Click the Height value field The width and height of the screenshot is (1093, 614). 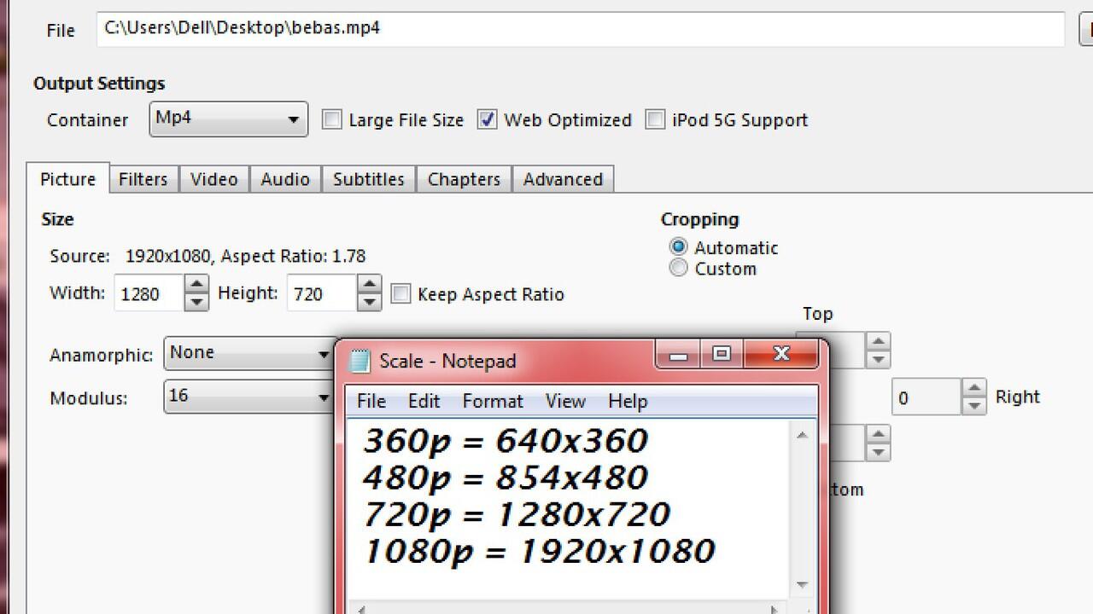[322, 293]
